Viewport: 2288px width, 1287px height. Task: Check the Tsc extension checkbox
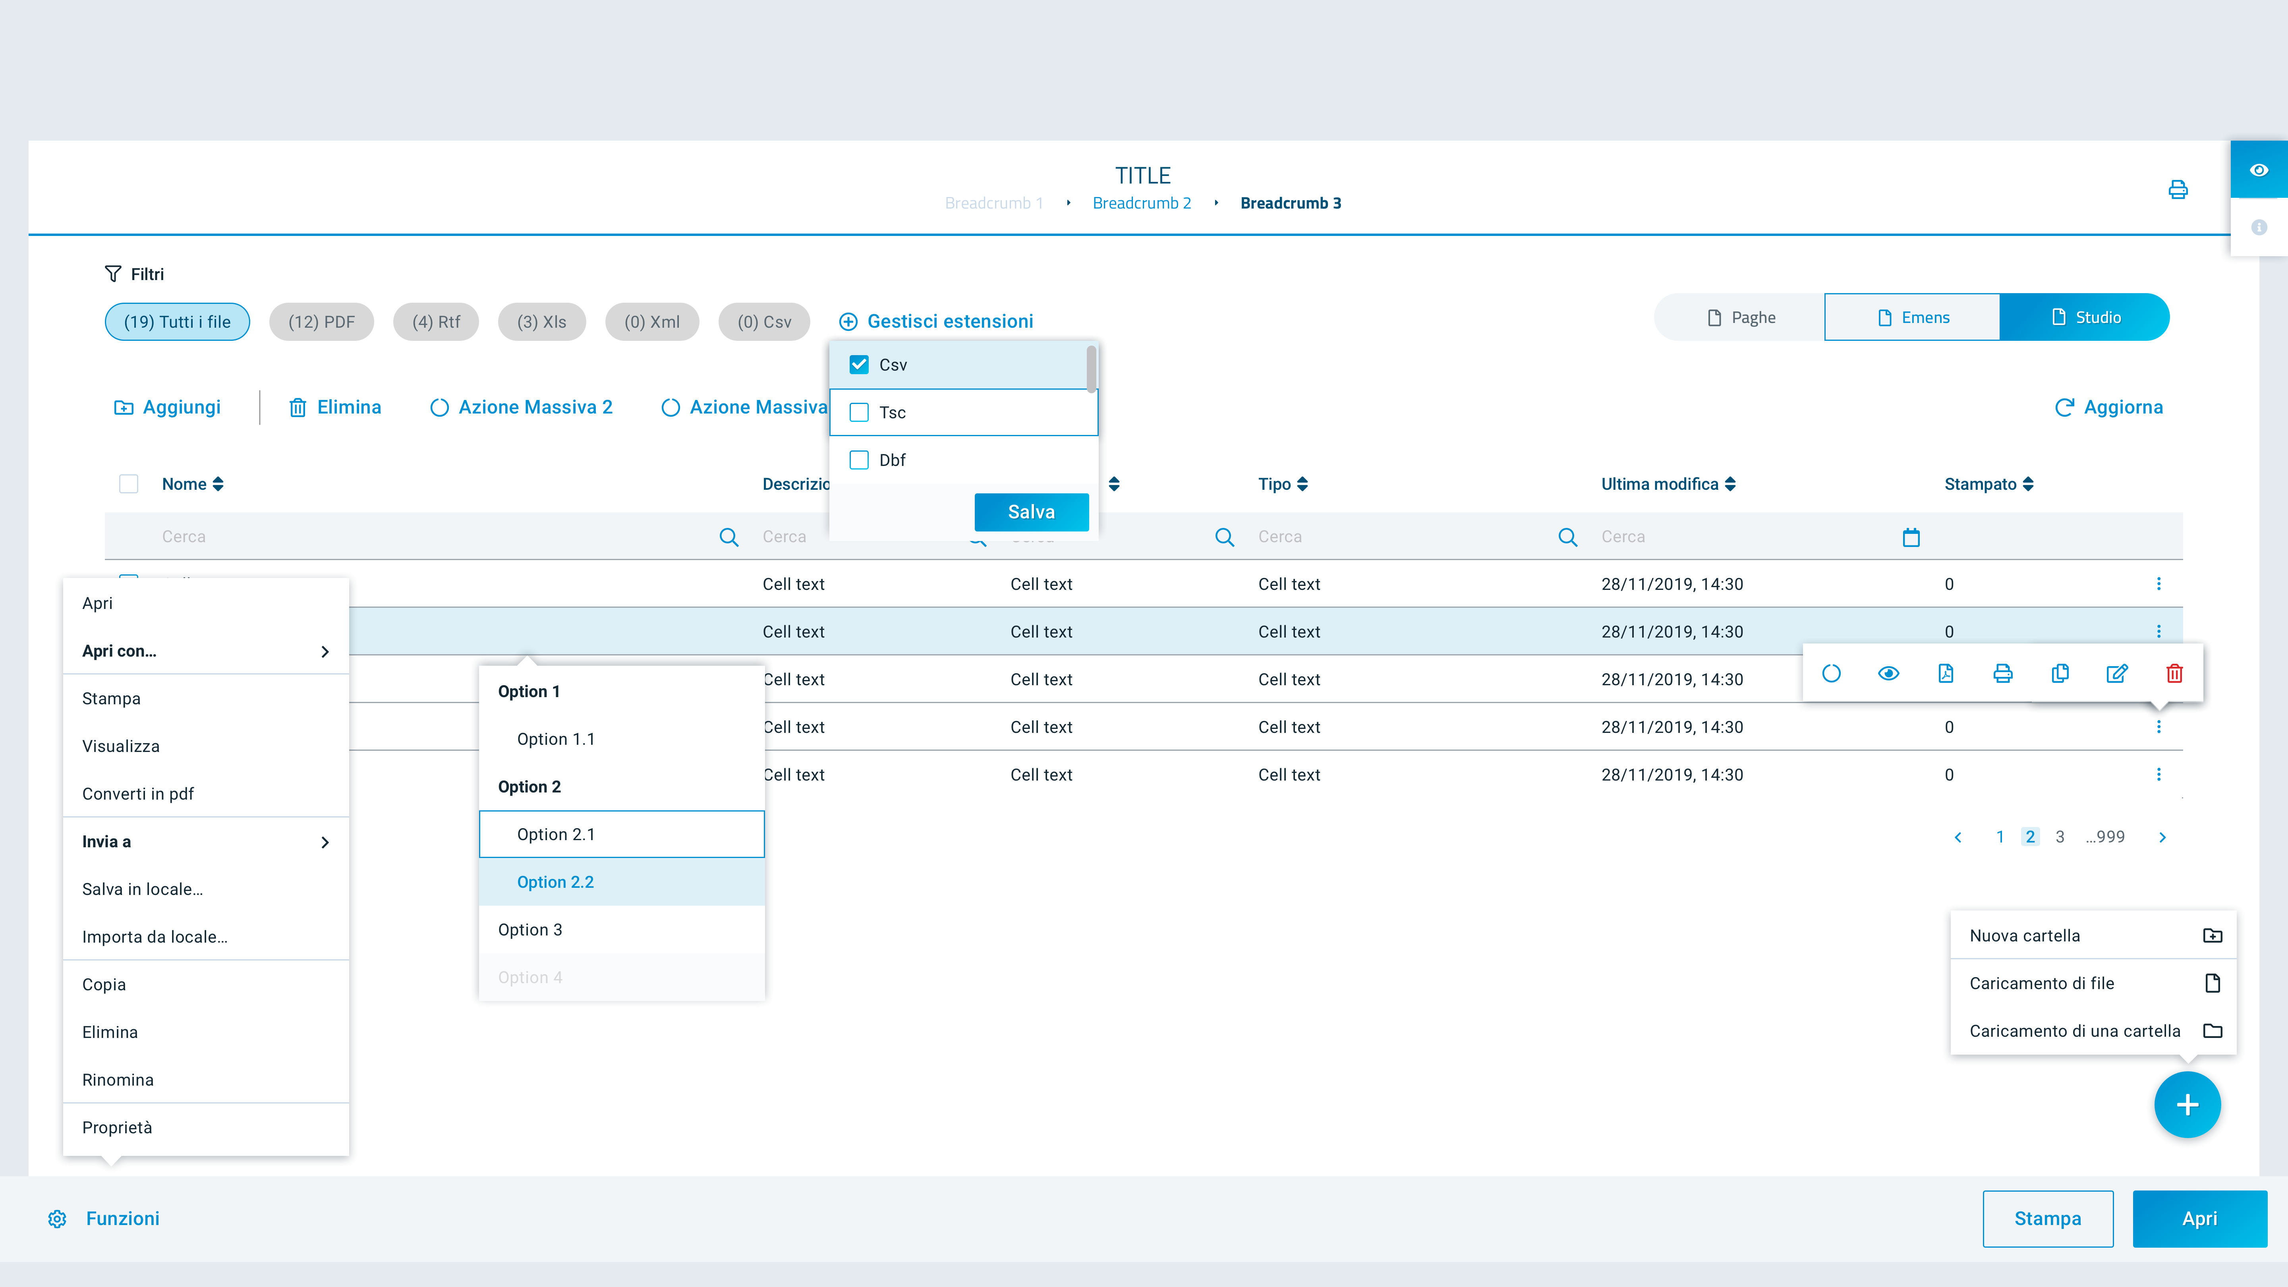[859, 412]
